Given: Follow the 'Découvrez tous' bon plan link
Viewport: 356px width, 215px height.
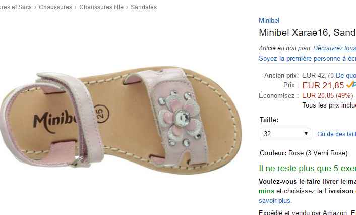Looking at the screenshot, I should tap(334, 48).
